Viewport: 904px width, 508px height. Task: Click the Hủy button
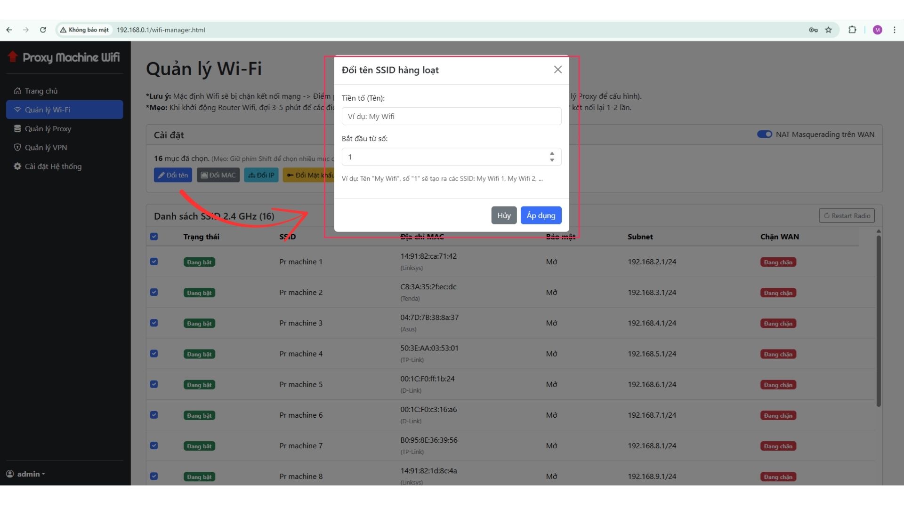click(x=504, y=215)
